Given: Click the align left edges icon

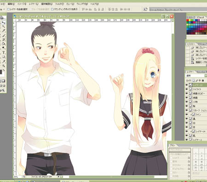Looking at the screenshot, I should click(x=95, y=9).
